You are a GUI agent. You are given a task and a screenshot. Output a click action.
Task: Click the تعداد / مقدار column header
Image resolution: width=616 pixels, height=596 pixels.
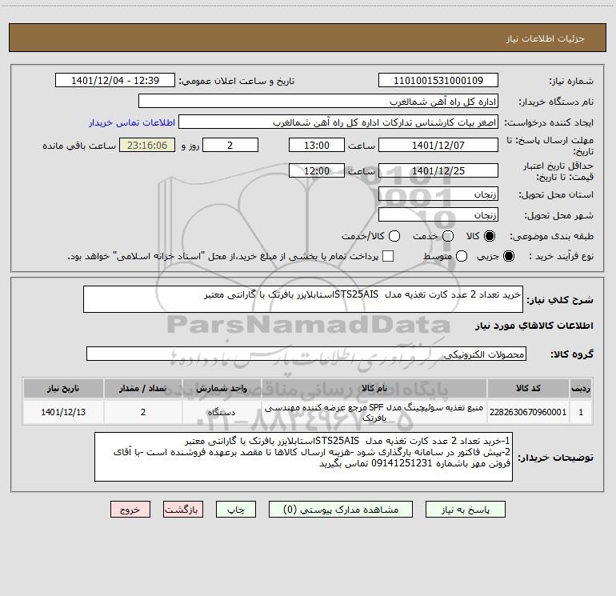click(143, 388)
